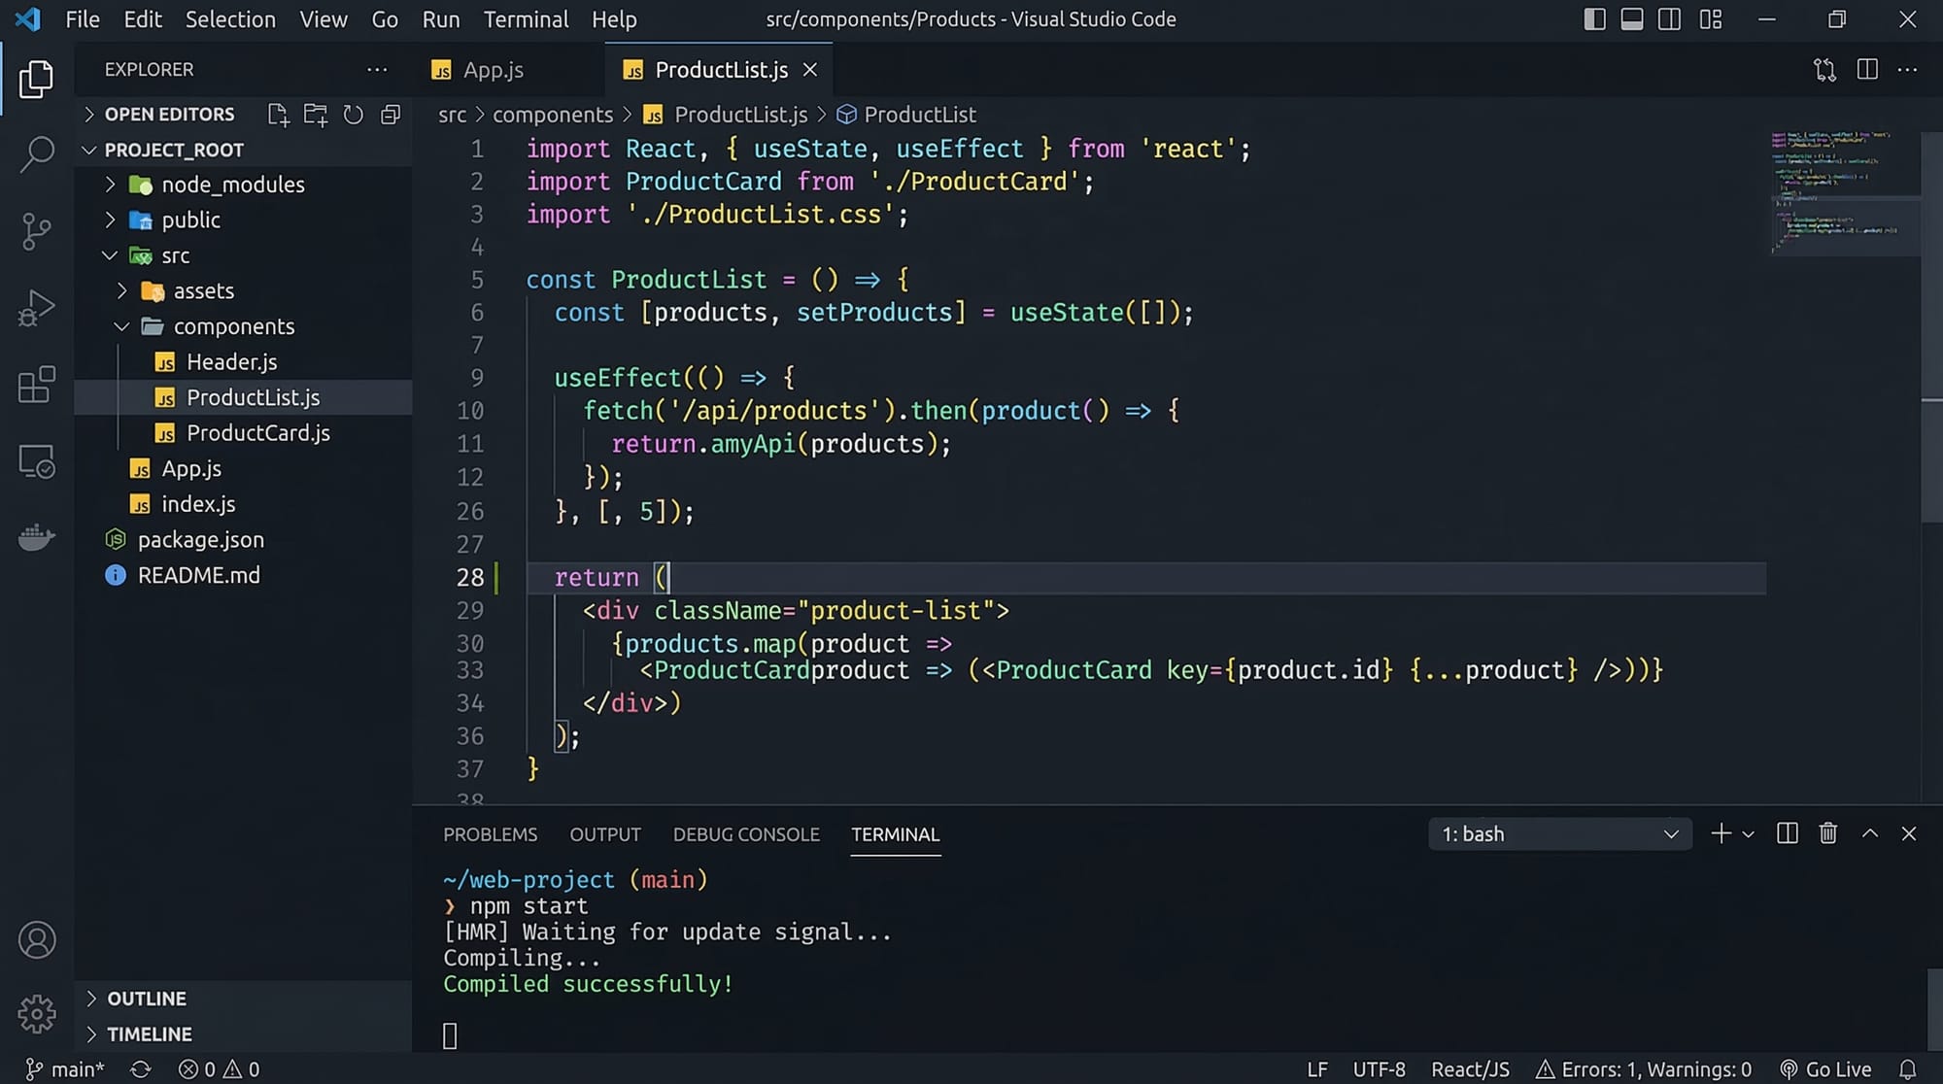Switch to the App.js editor tab
This screenshot has width=1943, height=1084.
pos(493,70)
